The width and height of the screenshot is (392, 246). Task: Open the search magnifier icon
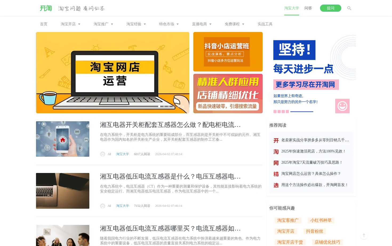pyautogui.click(x=349, y=8)
